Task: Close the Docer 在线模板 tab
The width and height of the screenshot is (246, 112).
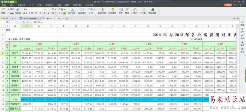Action: [41, 18]
